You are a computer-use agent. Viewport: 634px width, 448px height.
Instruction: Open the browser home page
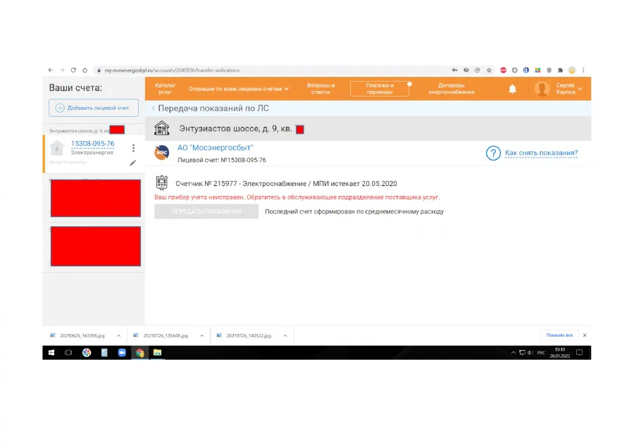[85, 70]
